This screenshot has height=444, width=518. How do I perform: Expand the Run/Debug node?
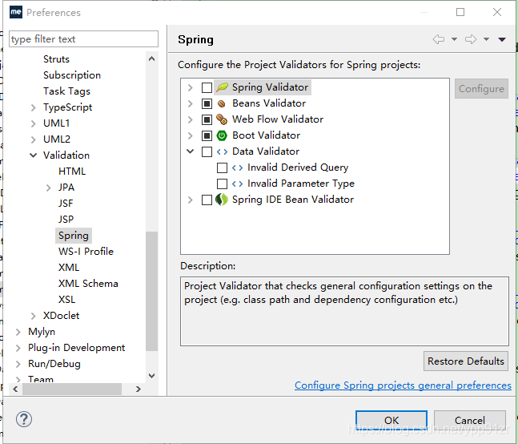pyautogui.click(x=18, y=364)
